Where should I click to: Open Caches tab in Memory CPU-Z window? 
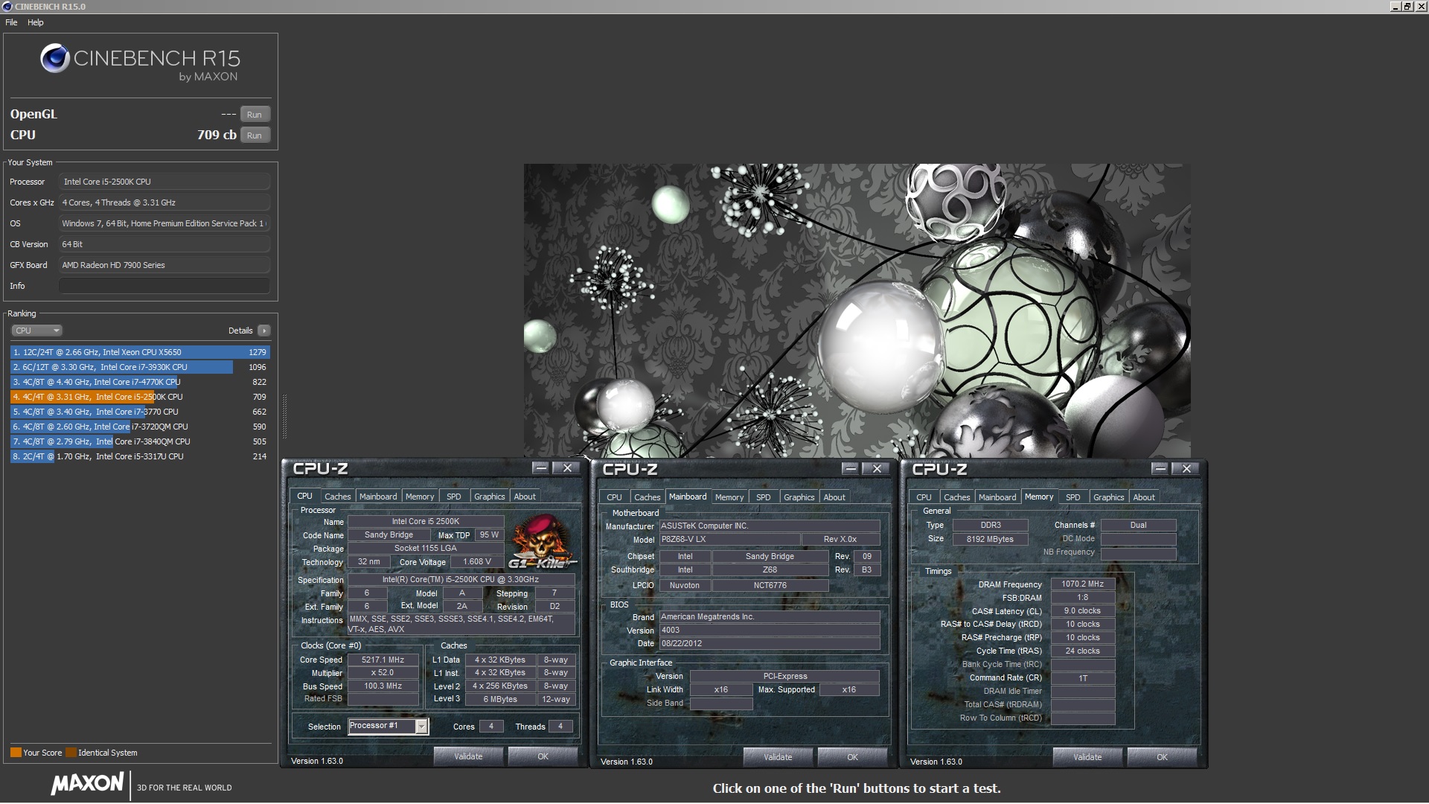tap(956, 497)
